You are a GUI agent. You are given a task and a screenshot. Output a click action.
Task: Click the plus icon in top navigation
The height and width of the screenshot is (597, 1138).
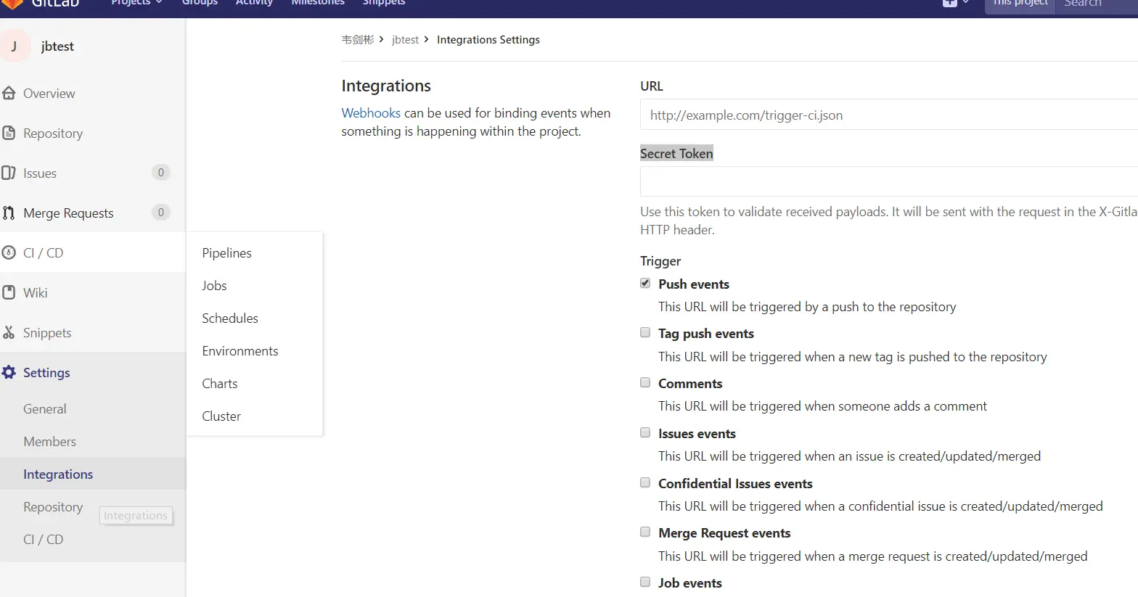[949, 3]
